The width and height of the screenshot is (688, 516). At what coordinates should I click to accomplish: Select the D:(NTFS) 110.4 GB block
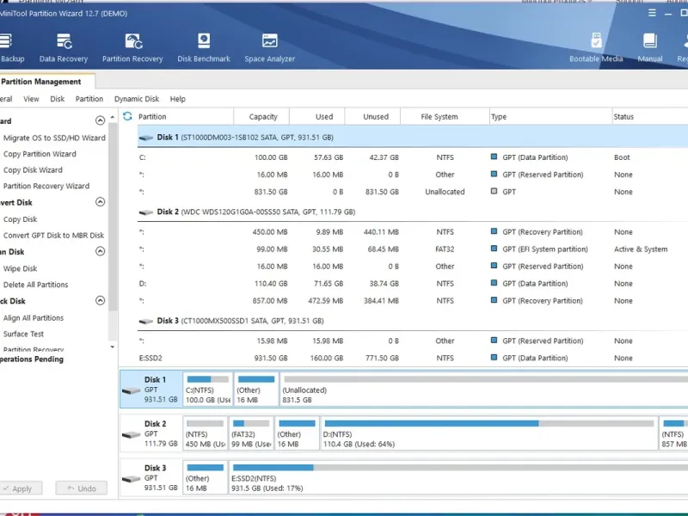(488, 433)
